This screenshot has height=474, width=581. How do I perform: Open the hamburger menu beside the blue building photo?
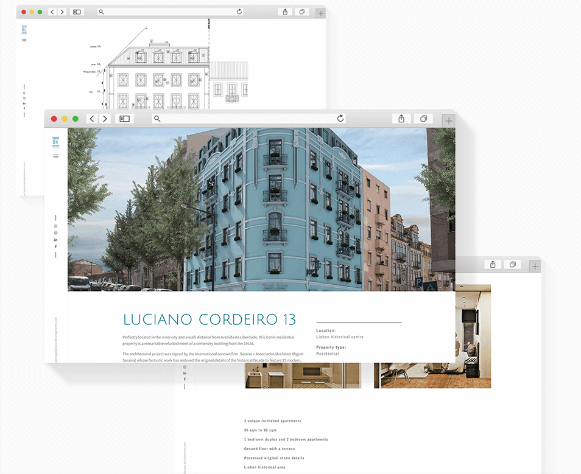[x=56, y=156]
